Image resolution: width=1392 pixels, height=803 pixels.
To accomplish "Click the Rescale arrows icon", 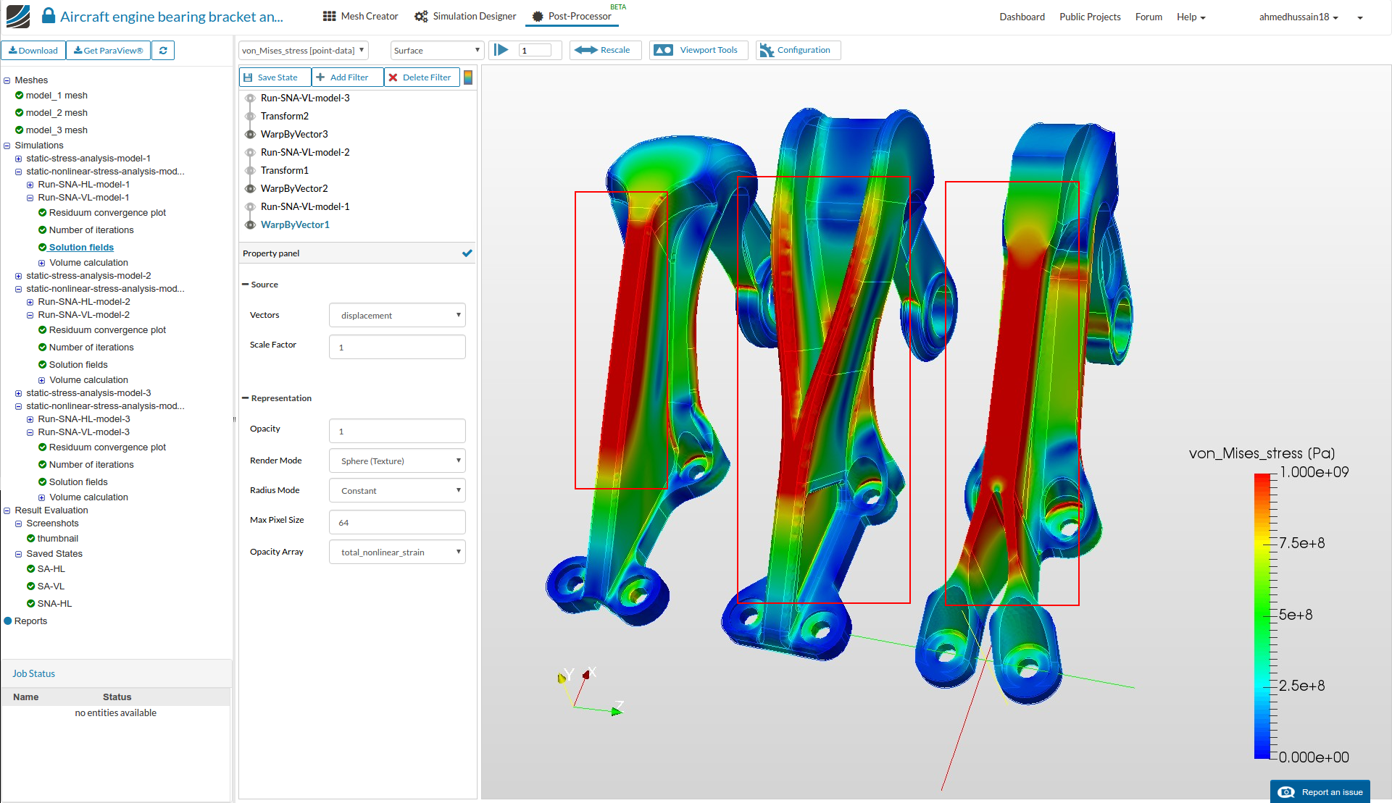I will click(x=585, y=50).
